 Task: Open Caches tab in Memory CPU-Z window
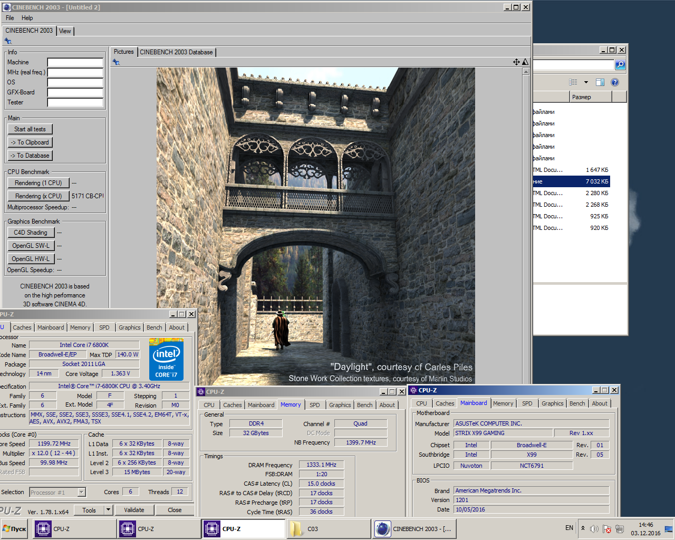(232, 405)
